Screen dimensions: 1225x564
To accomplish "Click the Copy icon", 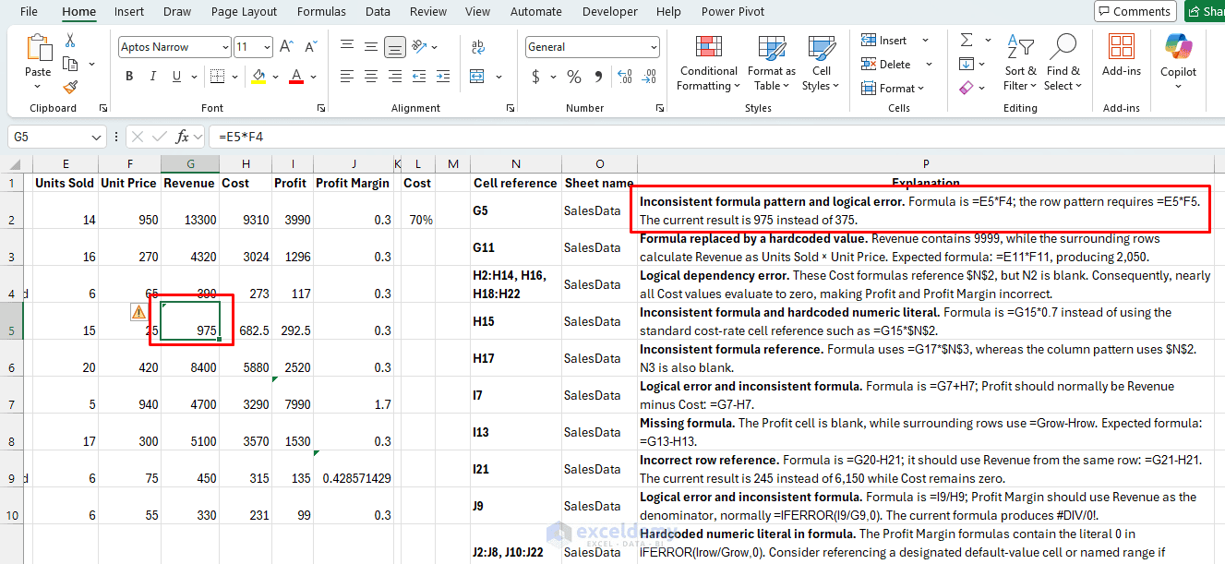I will click(70, 64).
